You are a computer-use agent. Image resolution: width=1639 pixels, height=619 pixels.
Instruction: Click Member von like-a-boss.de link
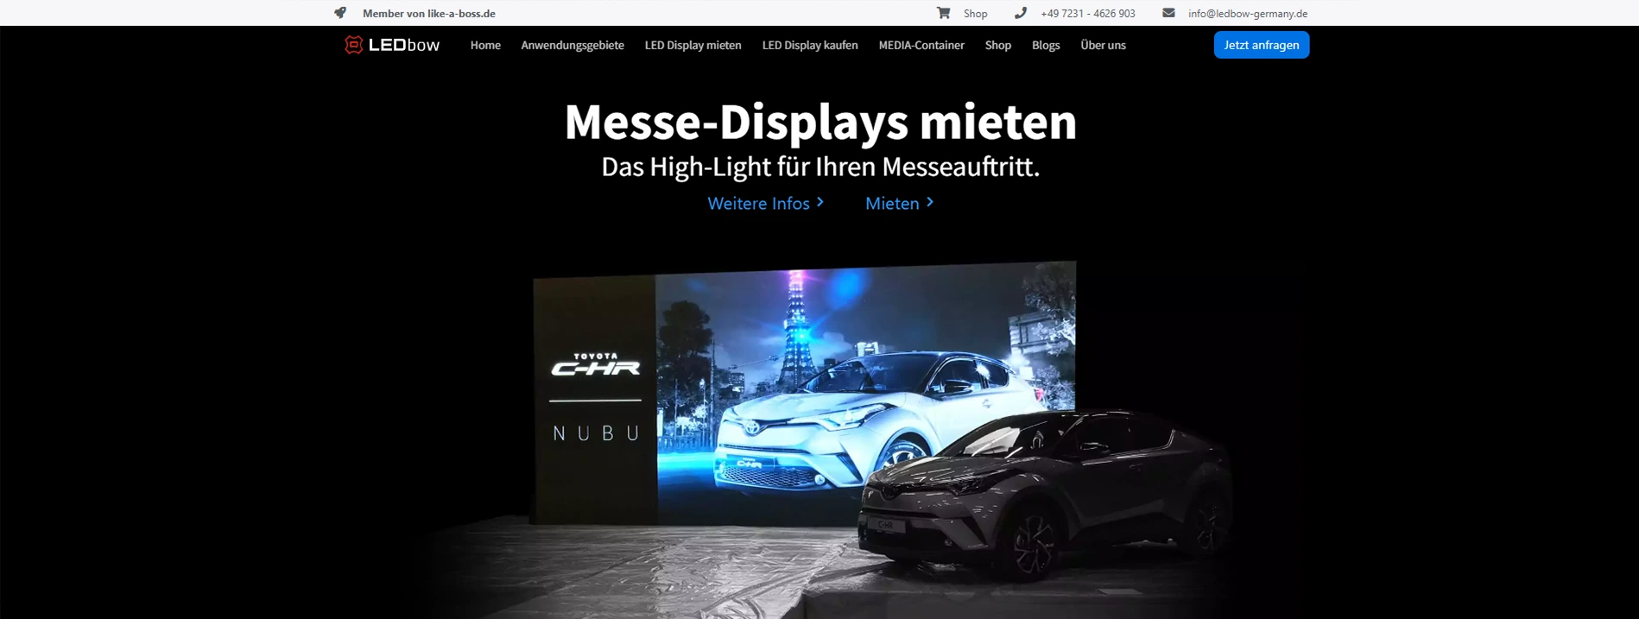tap(429, 14)
